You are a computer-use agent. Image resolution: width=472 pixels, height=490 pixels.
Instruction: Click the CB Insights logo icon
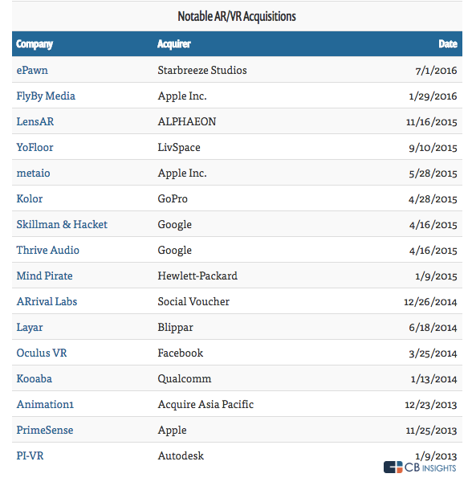393,468
